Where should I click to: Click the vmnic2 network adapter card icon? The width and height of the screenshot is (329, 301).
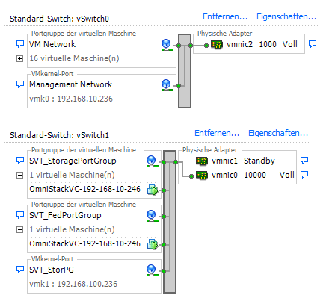tap(217, 45)
